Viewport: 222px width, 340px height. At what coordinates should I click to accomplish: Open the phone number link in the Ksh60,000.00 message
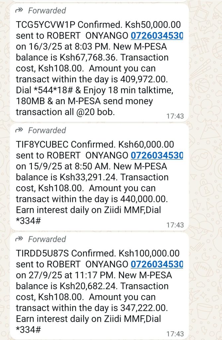coord(157,155)
